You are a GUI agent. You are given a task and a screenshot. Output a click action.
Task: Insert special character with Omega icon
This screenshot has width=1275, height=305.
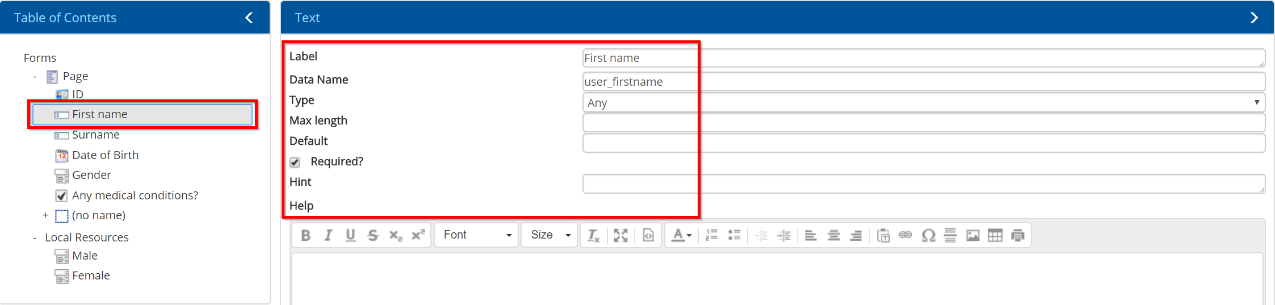pyautogui.click(x=928, y=235)
